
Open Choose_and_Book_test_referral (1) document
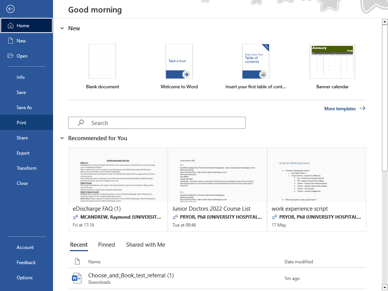pyautogui.click(x=217, y=278)
